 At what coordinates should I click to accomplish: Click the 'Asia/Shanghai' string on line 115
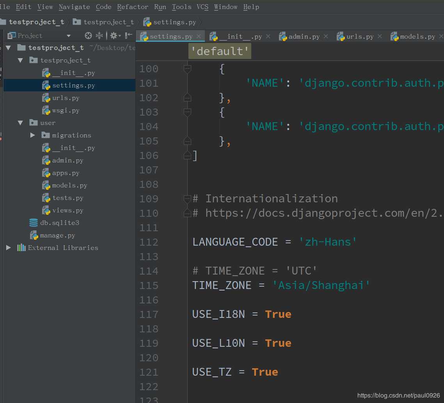(x=321, y=285)
